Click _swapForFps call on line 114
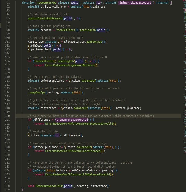Image resolution: width=186 pixels, height=192 pixels. [37, 92]
